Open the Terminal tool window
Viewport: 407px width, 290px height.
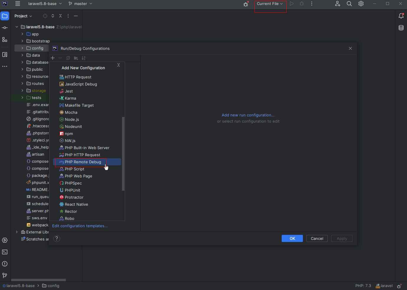coord(5,252)
